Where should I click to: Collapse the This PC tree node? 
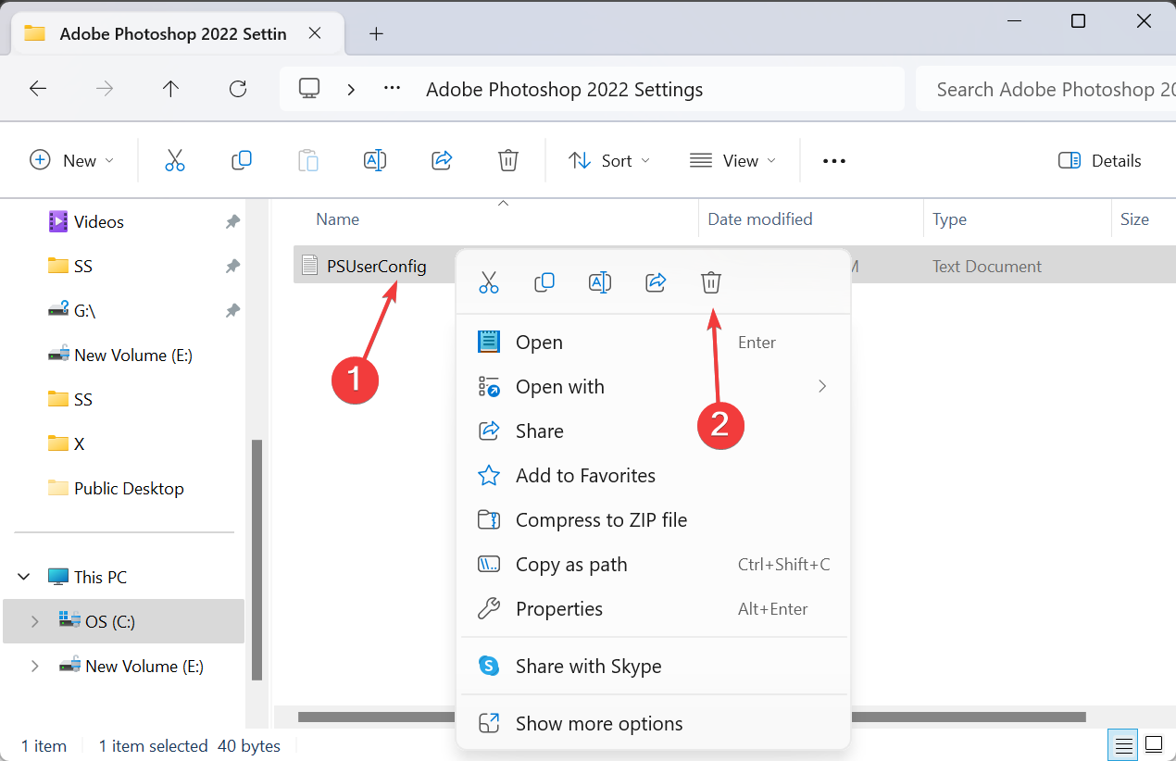coord(23,577)
